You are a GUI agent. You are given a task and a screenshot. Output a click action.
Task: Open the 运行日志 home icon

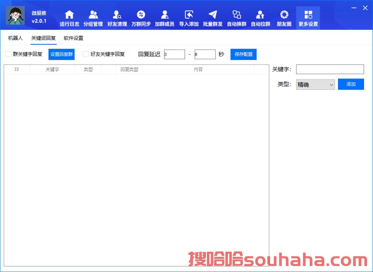tap(69, 15)
